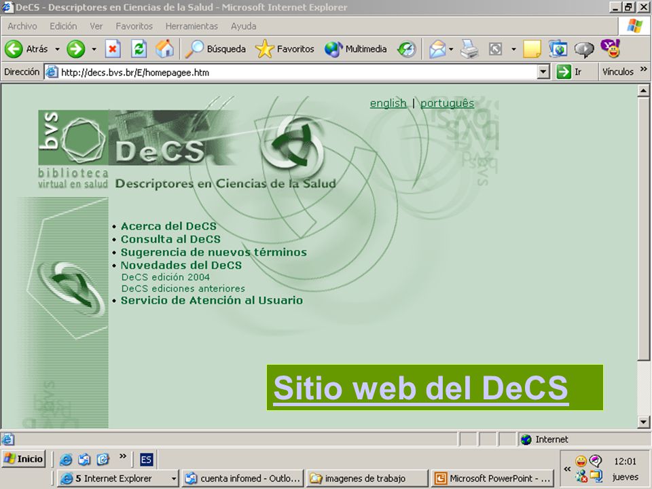The height and width of the screenshot is (489, 652).
Task: Open the Messenger speech bubble icon
Action: click(584, 49)
